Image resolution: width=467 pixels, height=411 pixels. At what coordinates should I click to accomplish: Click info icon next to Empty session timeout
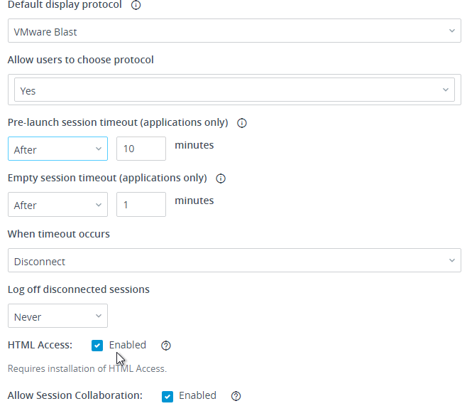tap(221, 178)
